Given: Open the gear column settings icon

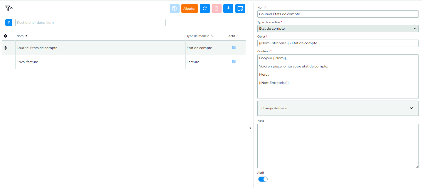Looking at the screenshot, I should pyautogui.click(x=5, y=36).
